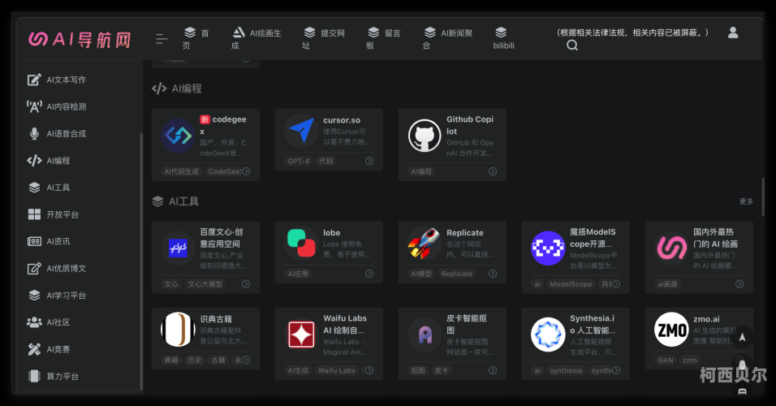Click the go arrow on Waifu Labs card

click(x=369, y=370)
